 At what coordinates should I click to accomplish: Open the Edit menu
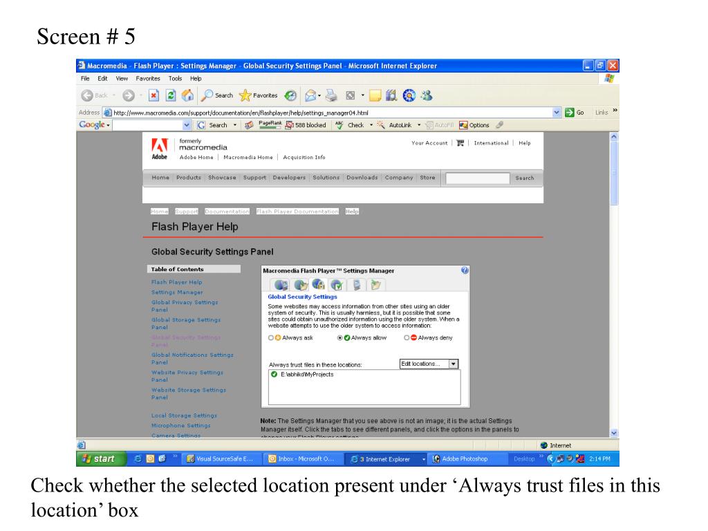click(102, 79)
